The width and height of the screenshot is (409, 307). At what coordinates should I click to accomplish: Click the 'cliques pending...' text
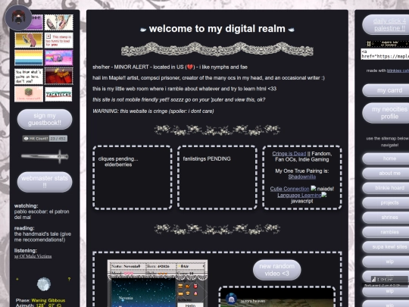pyautogui.click(x=118, y=158)
